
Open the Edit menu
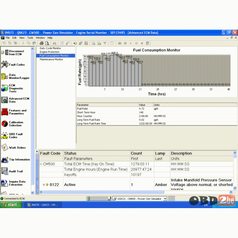(x=14, y=38)
